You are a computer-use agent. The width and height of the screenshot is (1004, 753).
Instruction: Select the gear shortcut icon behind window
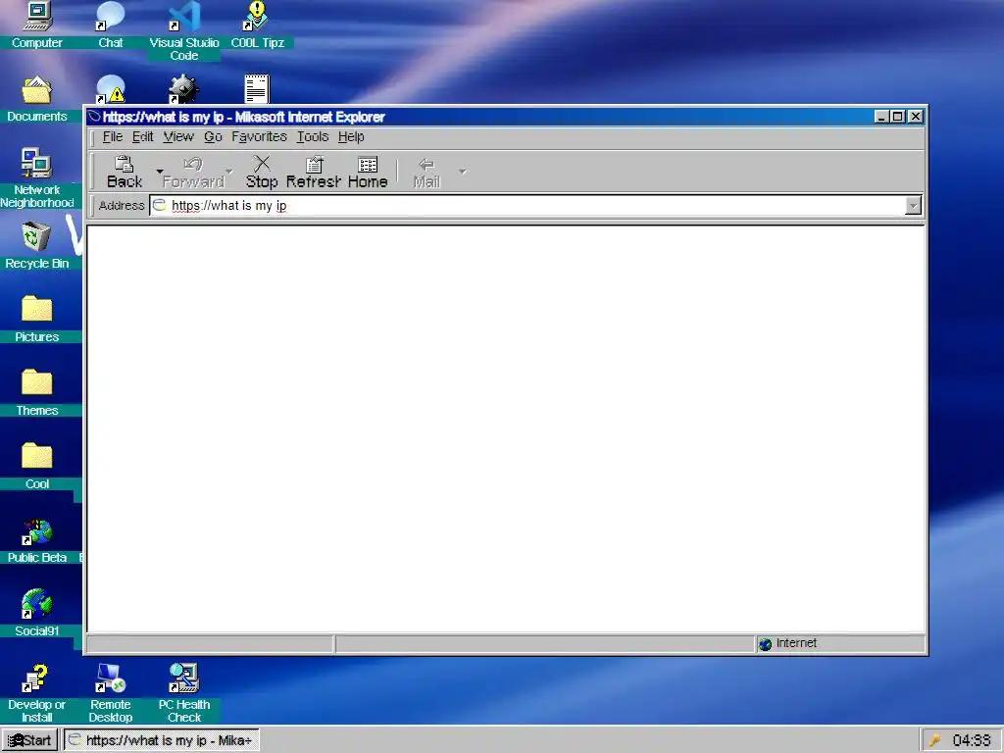tap(183, 89)
